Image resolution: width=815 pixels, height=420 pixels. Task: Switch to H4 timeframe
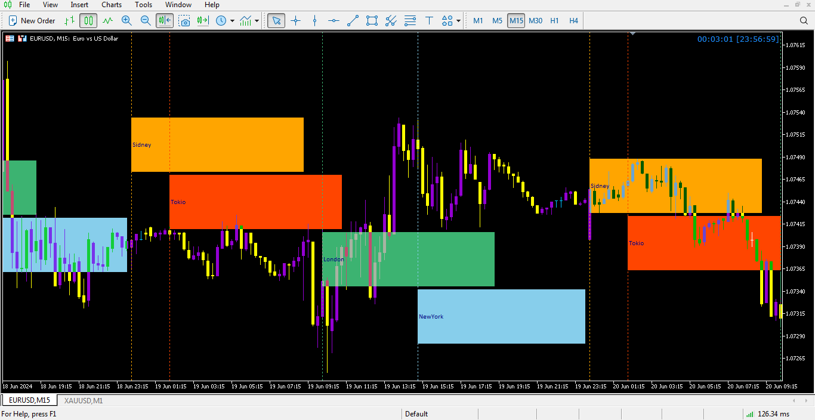coord(573,20)
